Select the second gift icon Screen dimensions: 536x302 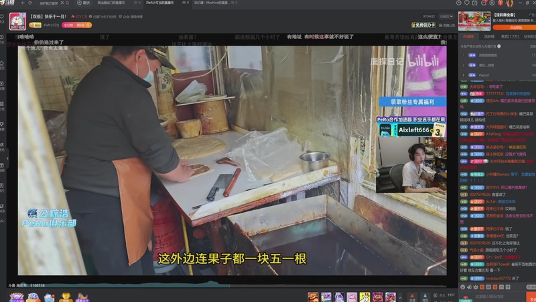tap(326, 297)
